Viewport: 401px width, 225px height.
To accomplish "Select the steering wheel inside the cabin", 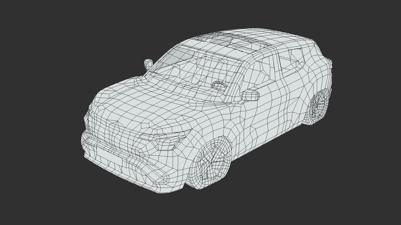I will (218, 85).
